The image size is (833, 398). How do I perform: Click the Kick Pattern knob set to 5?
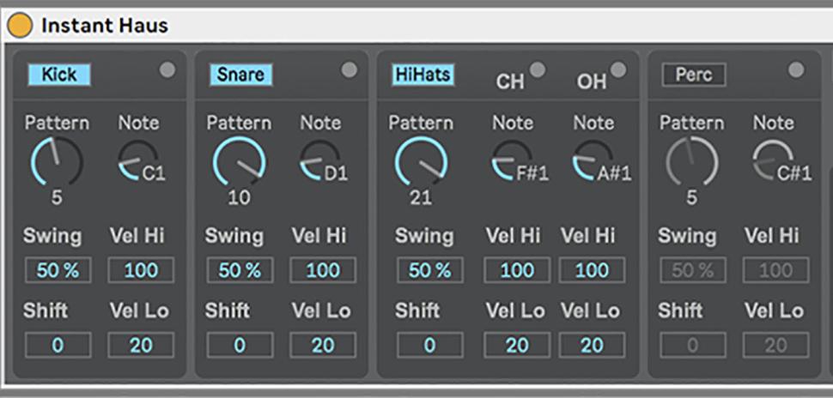pyautogui.click(x=56, y=161)
